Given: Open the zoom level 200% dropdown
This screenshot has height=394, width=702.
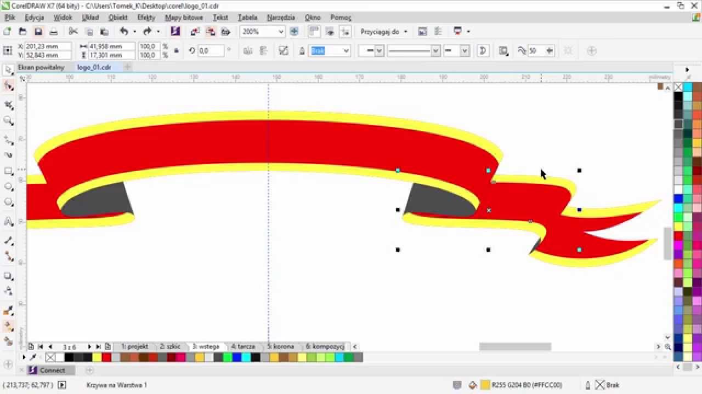Looking at the screenshot, I should click(x=281, y=32).
